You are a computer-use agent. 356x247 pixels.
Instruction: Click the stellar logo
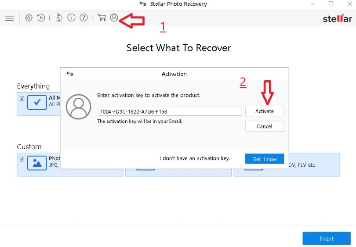click(x=338, y=18)
